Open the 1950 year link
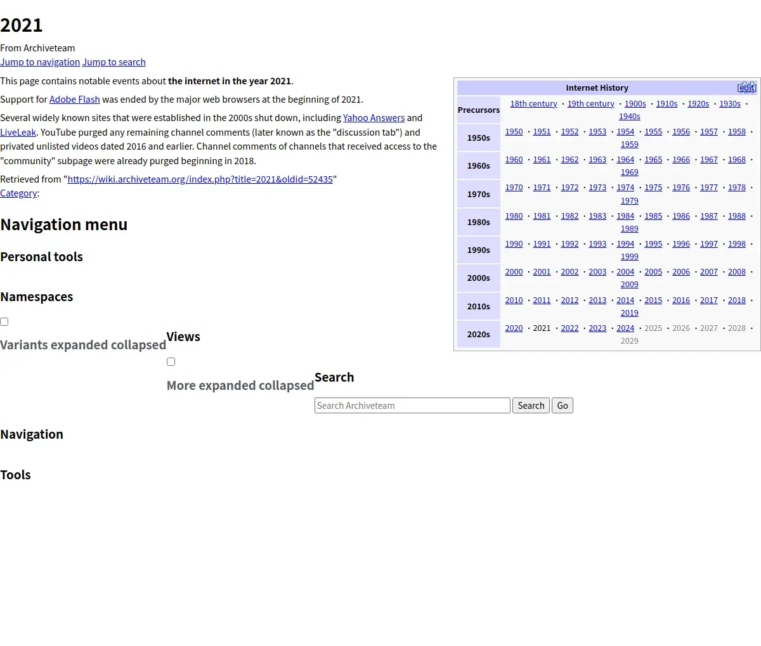 pos(514,132)
